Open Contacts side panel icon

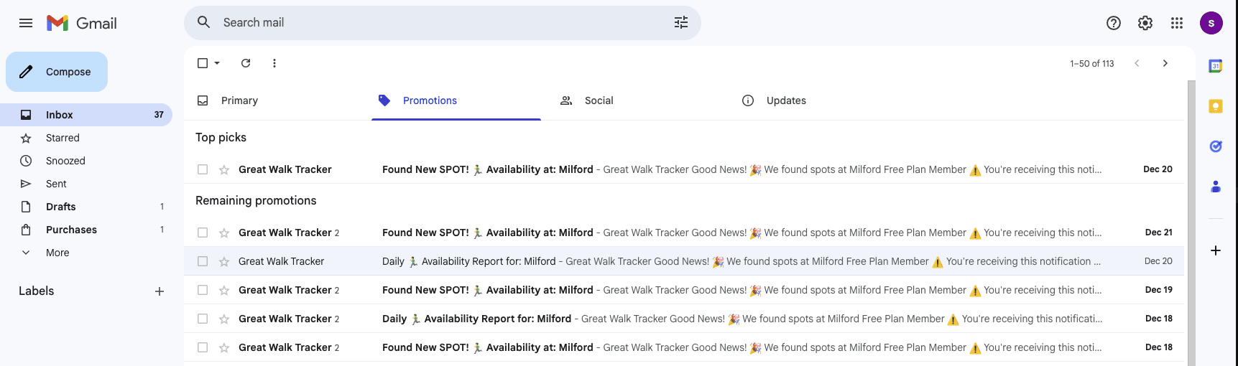tap(1216, 187)
